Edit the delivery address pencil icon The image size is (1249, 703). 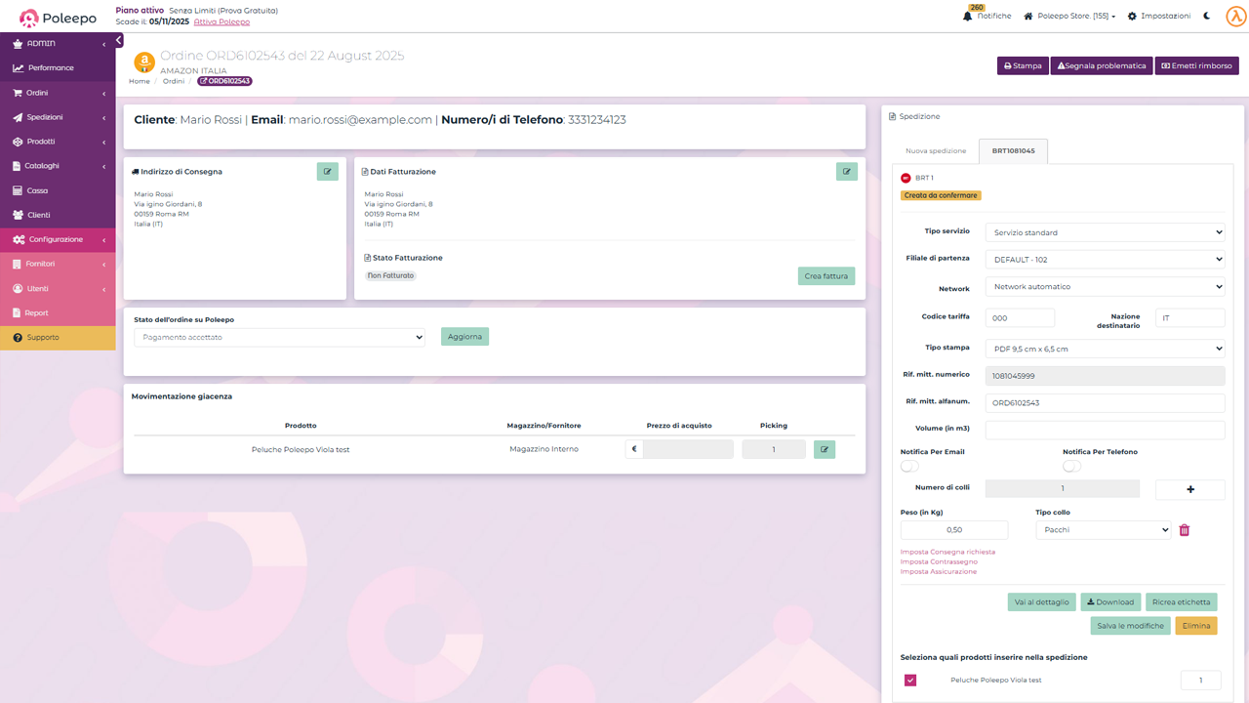coord(327,172)
